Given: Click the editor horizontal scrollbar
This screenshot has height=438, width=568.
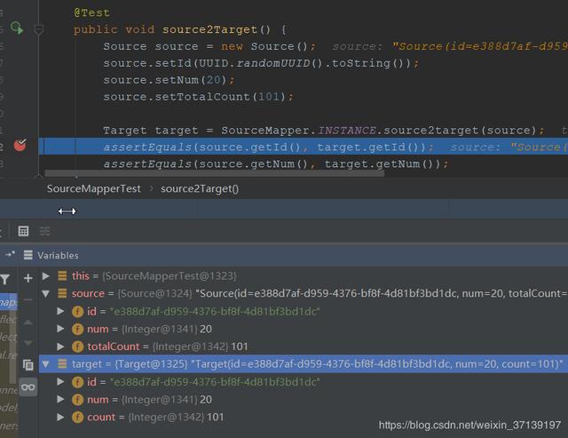Looking at the screenshot, I should point(215,173).
